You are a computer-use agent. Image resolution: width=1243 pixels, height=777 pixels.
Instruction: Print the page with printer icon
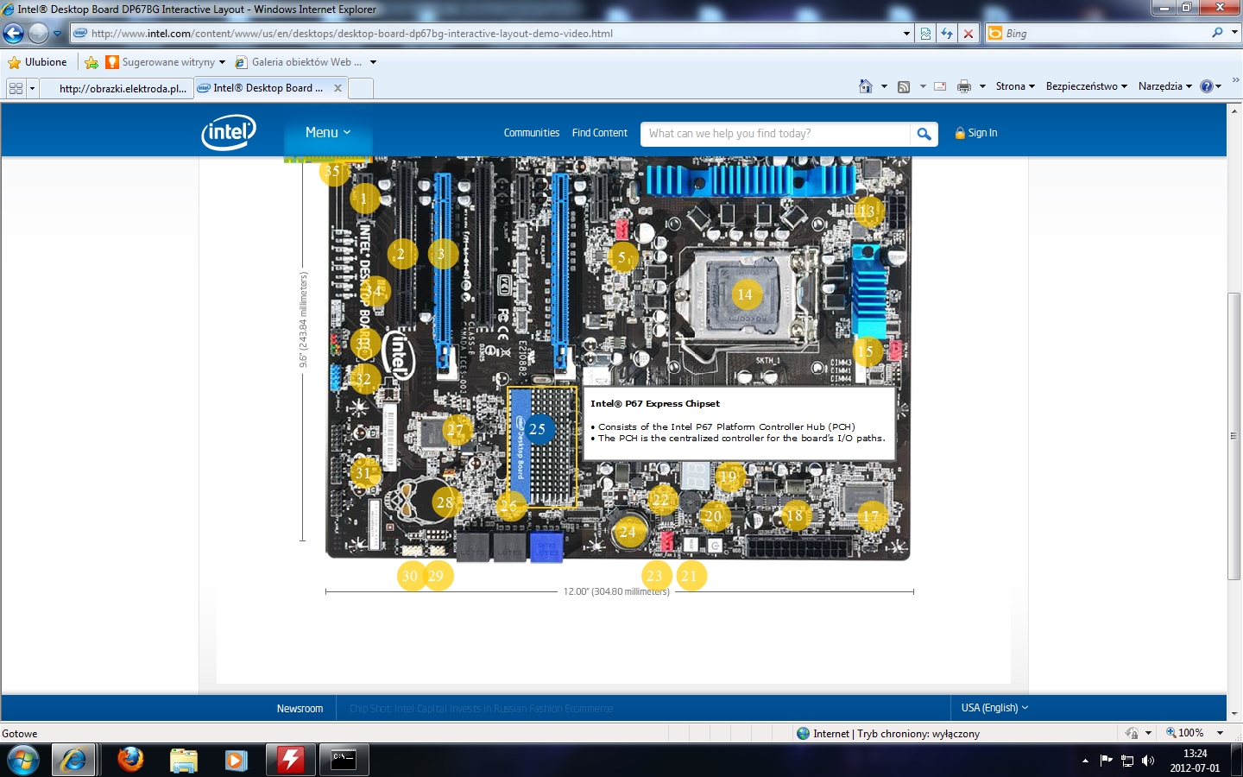[964, 86]
